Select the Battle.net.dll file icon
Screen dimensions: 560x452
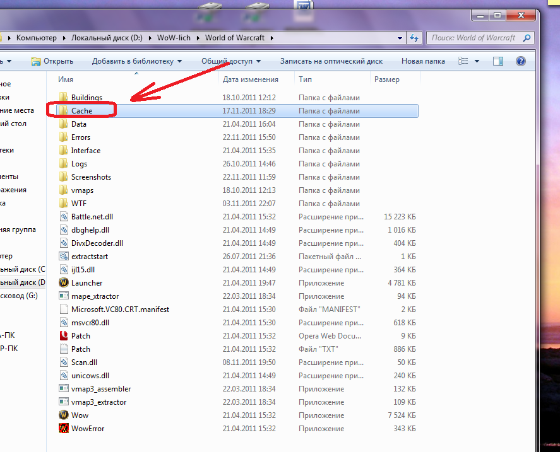pyautogui.click(x=64, y=217)
